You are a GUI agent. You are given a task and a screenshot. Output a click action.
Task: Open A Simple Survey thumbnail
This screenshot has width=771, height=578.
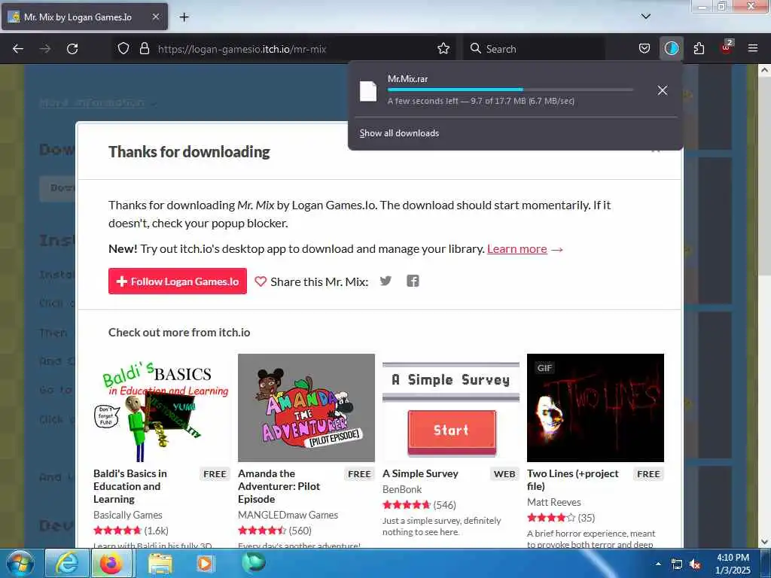tap(451, 408)
